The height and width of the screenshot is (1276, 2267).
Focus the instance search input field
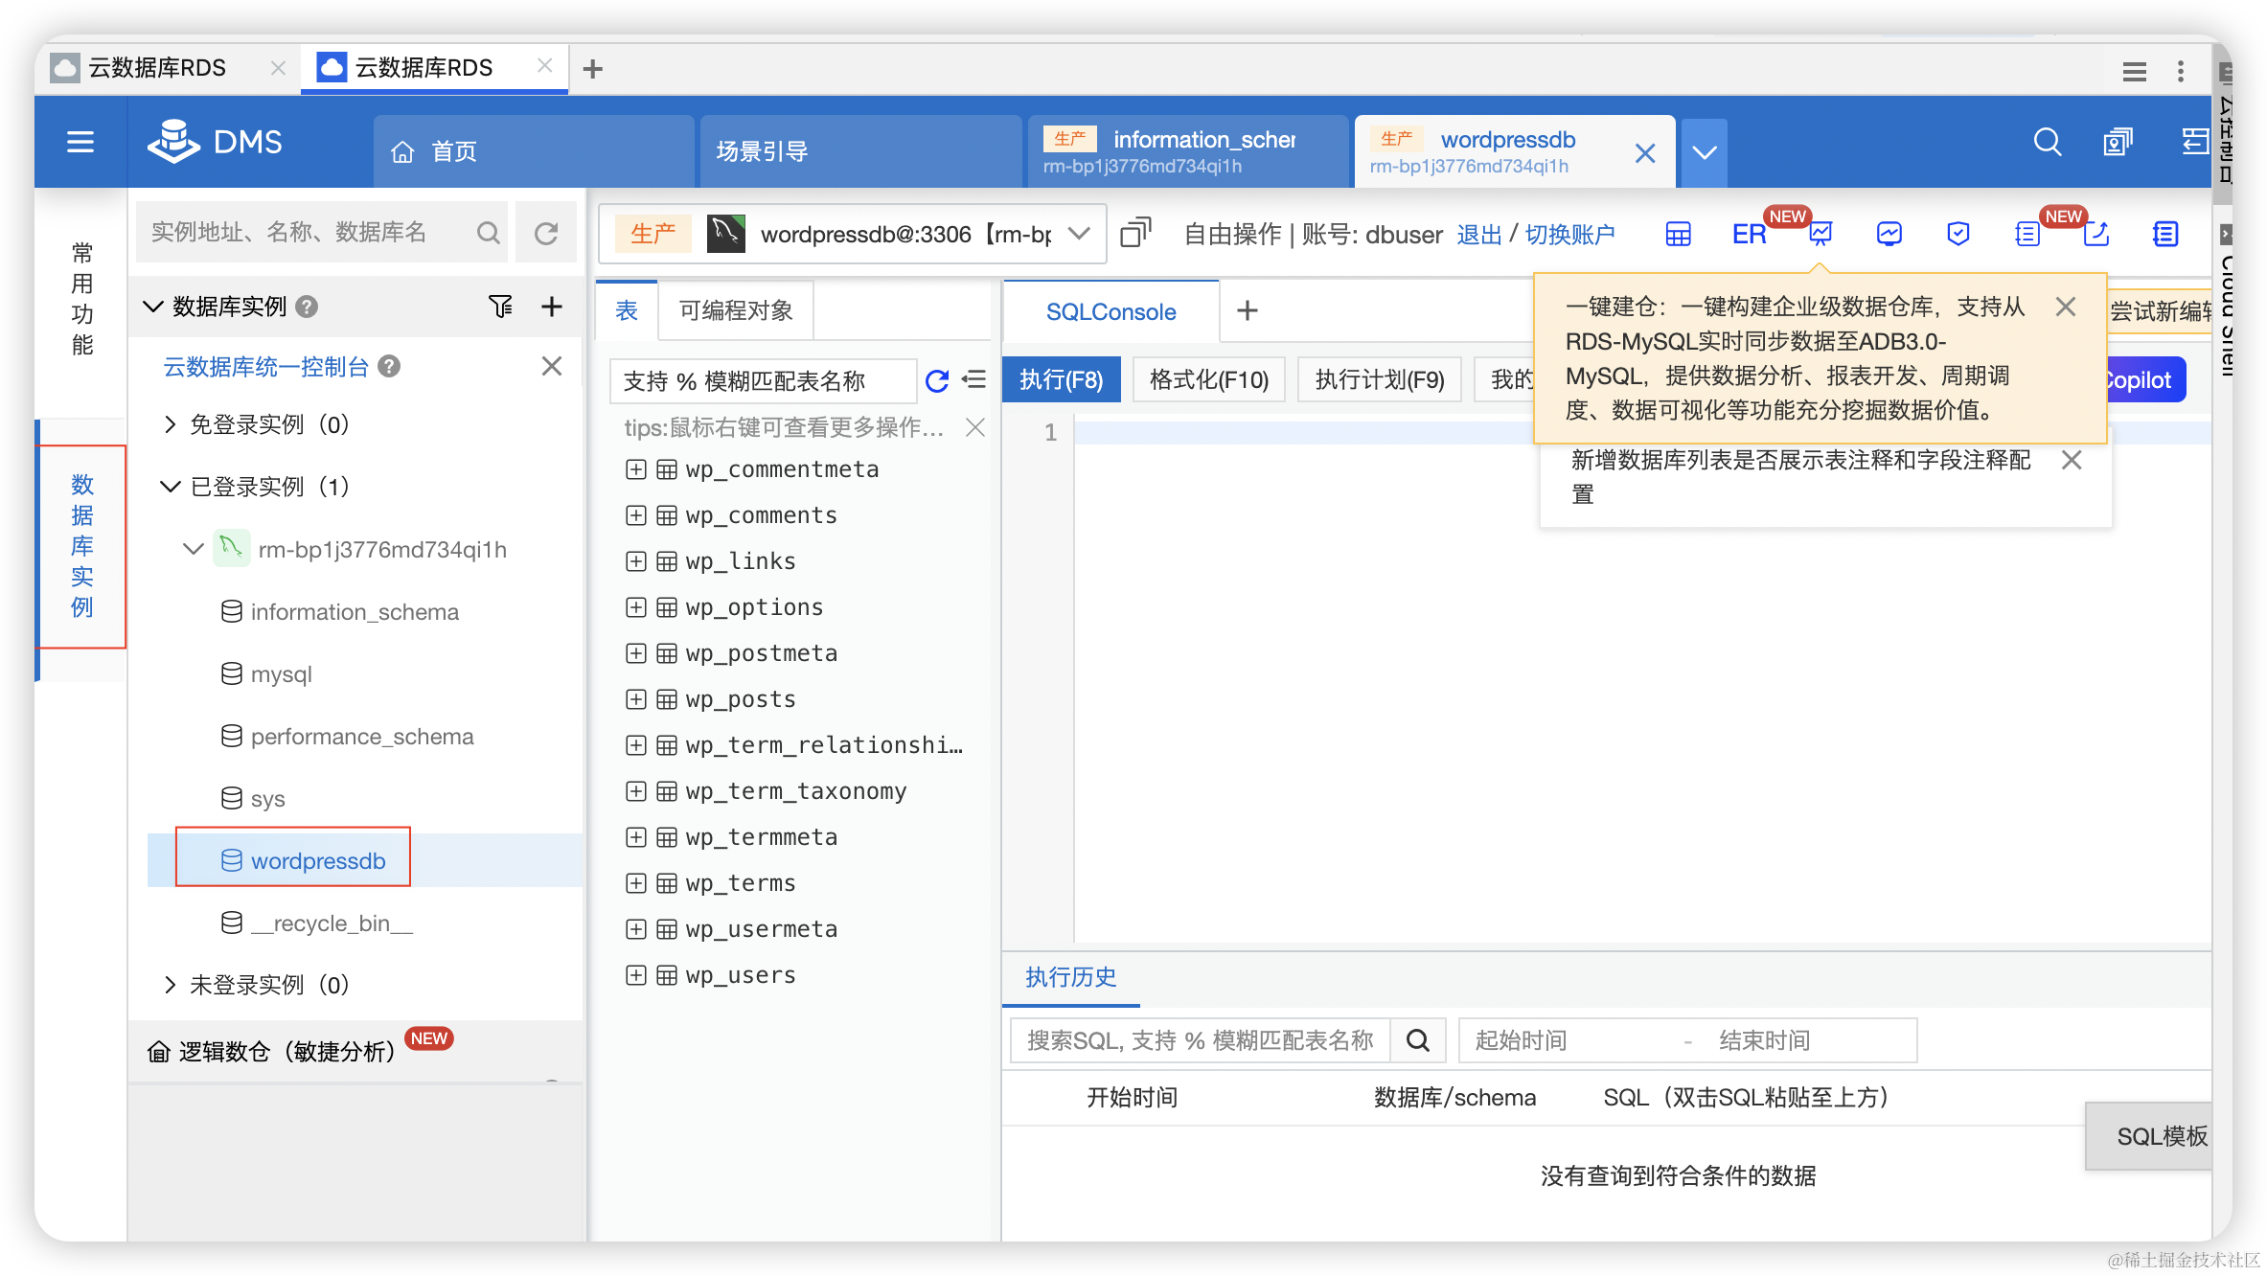pos(305,233)
